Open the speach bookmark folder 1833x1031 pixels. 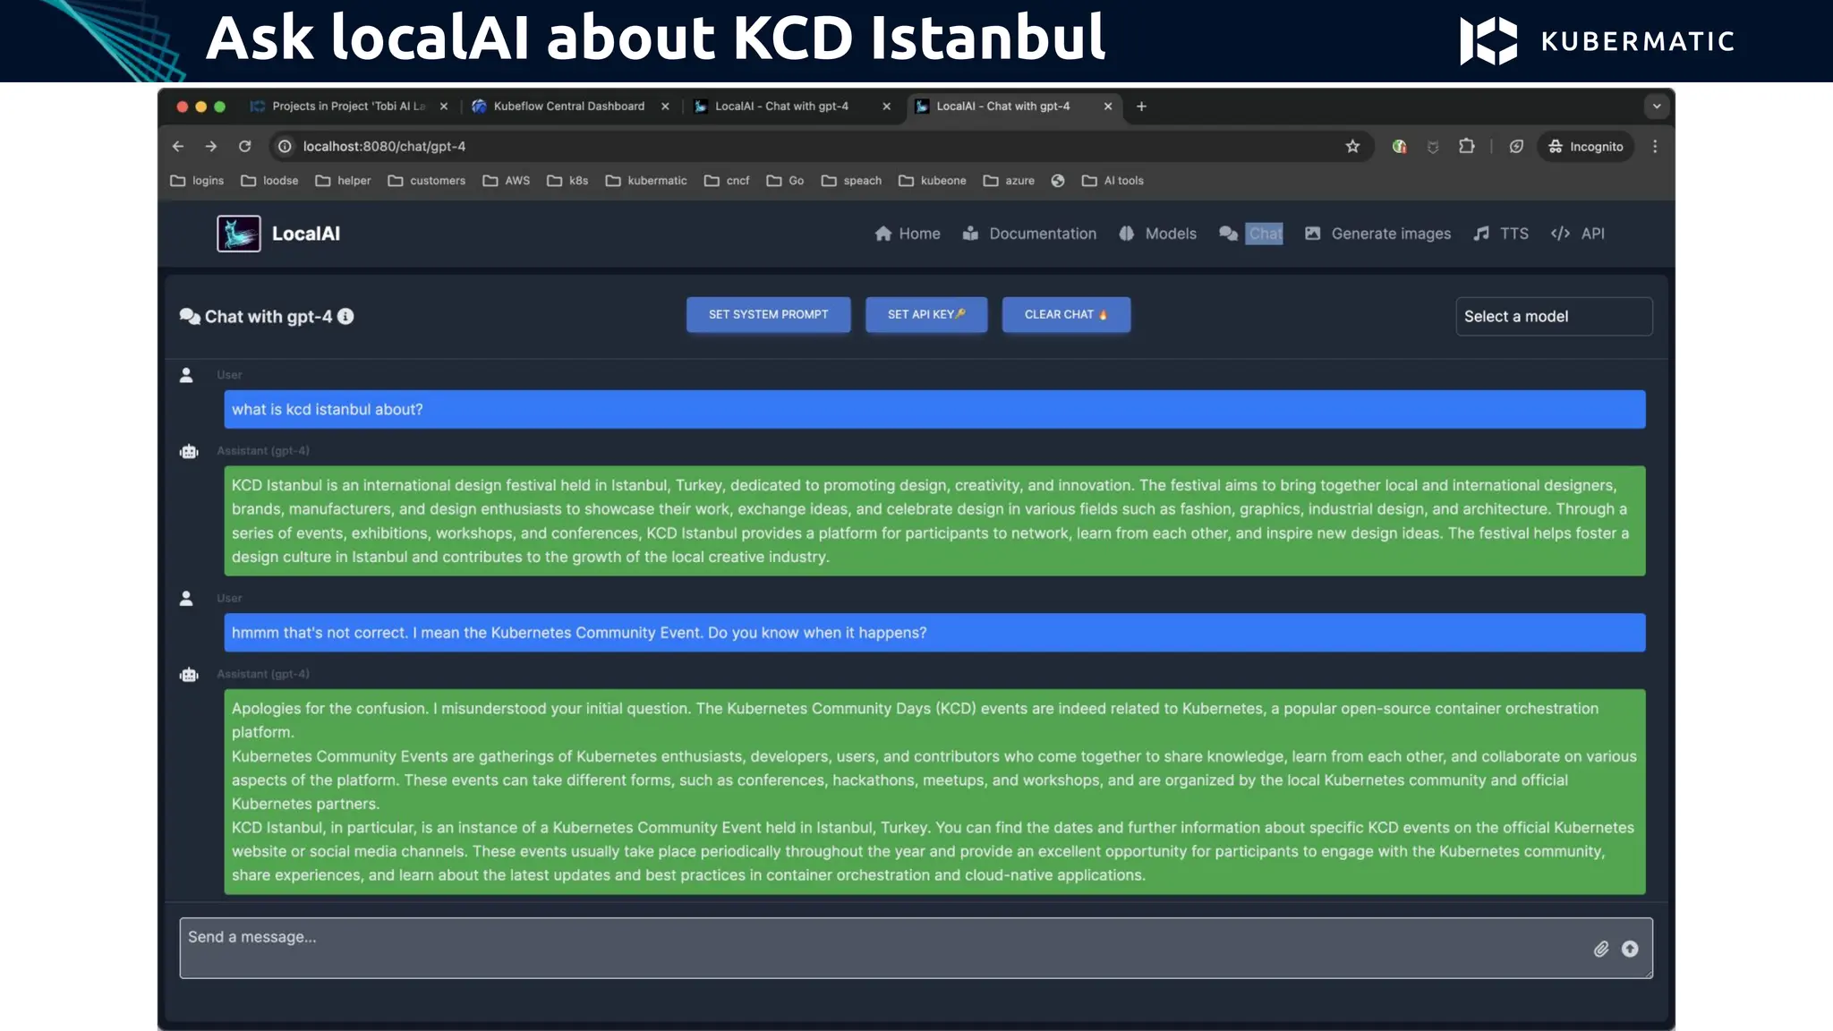[x=851, y=180]
